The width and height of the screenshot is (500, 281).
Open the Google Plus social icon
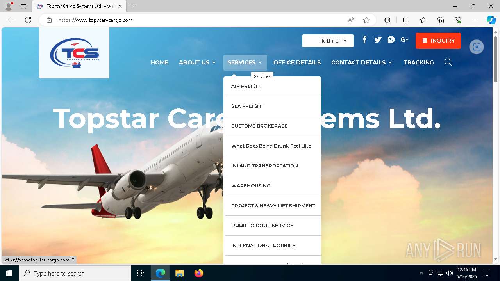pyautogui.click(x=404, y=40)
